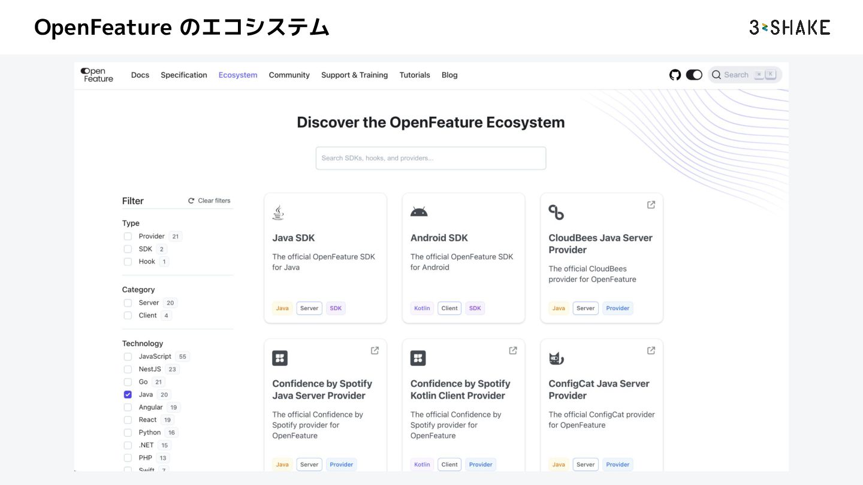Open the OpenFeature GitHub repository icon
The height and width of the screenshot is (485, 863).
[x=675, y=75]
